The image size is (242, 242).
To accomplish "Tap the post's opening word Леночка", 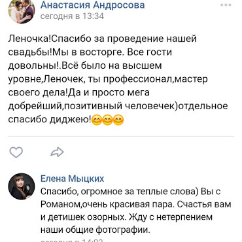I will 28,39.
